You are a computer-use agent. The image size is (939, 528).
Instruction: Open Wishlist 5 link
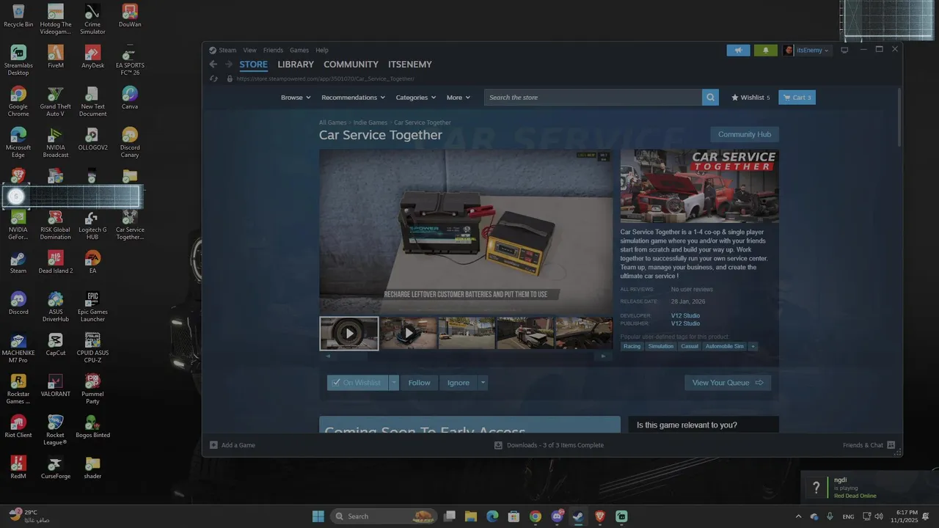[750, 98]
